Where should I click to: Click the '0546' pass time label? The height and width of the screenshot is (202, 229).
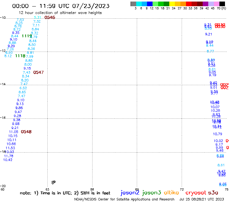point(50,17)
